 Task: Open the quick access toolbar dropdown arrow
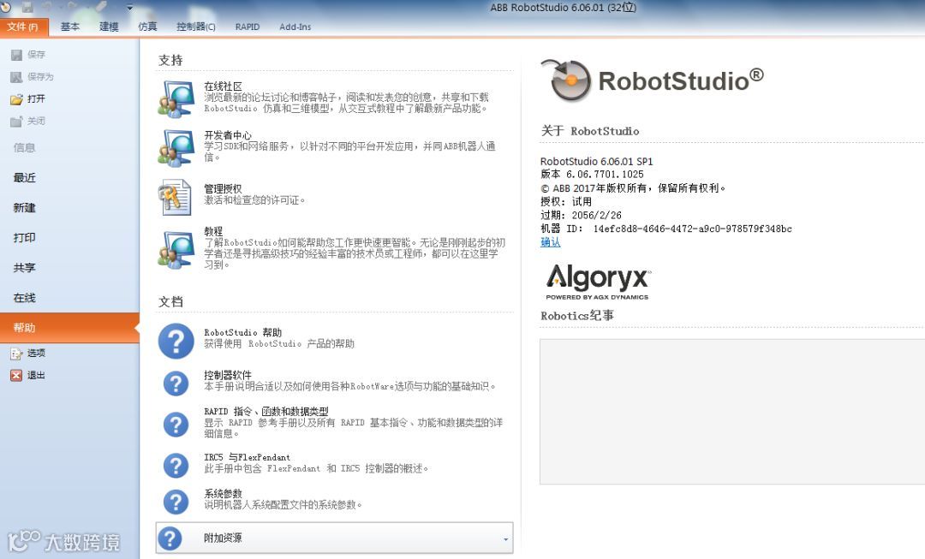click(x=129, y=8)
